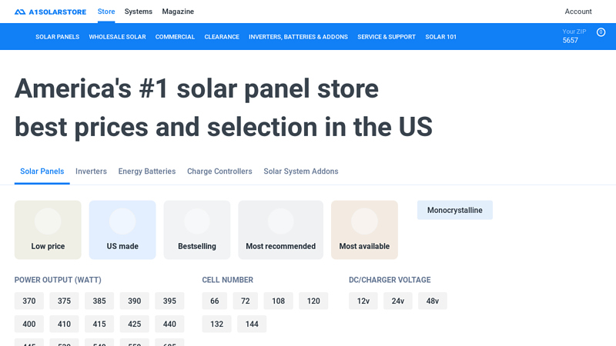Open Solar Panels navigation item
This screenshot has width=616, height=346.
pos(57,37)
